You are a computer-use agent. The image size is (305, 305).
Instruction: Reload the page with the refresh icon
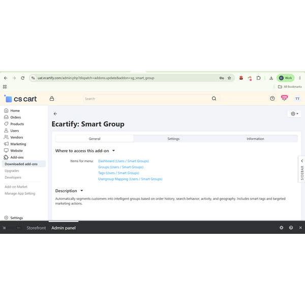(x=23, y=78)
